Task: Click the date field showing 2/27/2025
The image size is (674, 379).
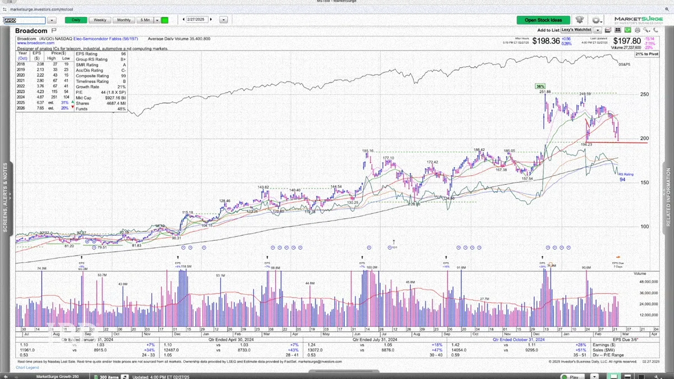Action: pos(198,20)
